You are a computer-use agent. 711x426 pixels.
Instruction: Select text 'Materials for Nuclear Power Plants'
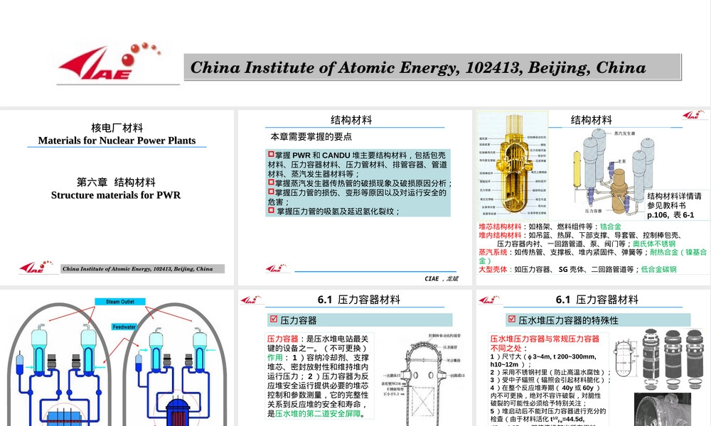tap(117, 141)
